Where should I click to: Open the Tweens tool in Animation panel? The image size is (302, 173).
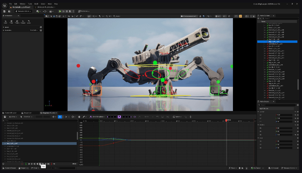[17, 21]
